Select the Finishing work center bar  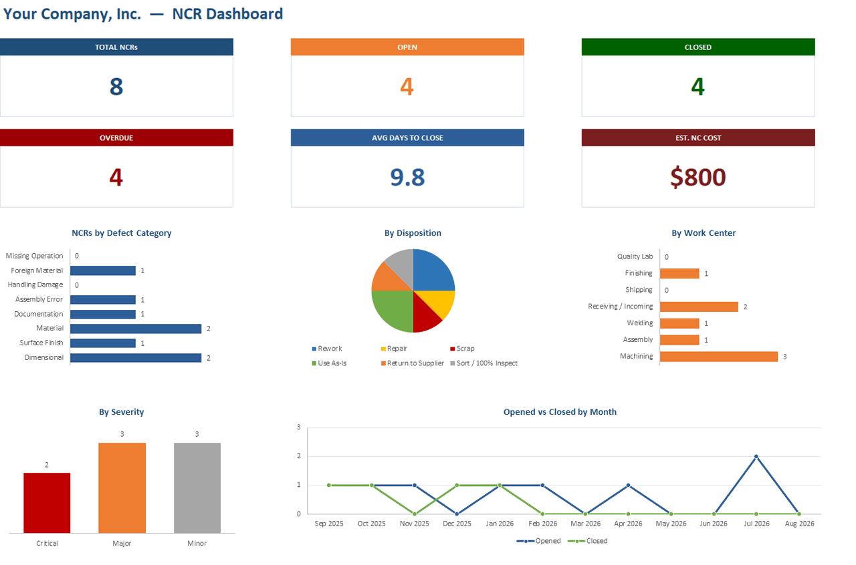(679, 273)
